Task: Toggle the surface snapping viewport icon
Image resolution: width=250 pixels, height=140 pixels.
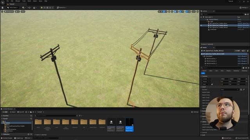Action: pos(172,12)
